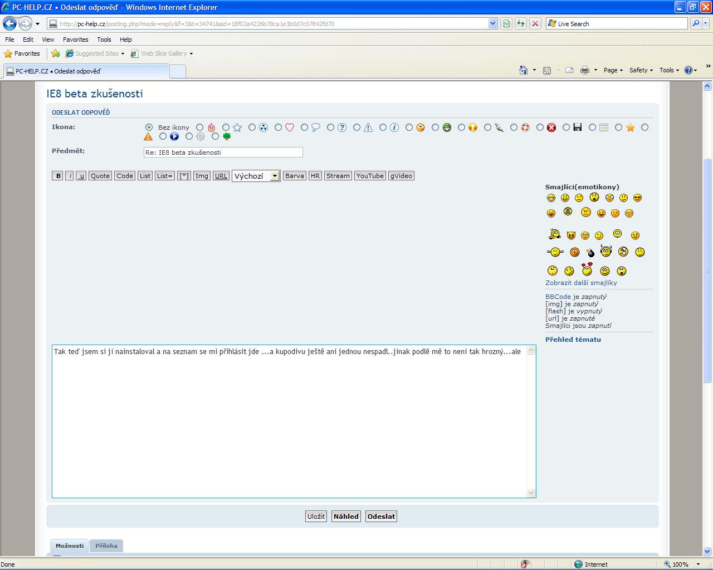Open the File menu
Viewport: 713px width, 570px height.
tap(9, 40)
